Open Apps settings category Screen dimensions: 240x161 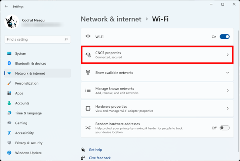click(37, 93)
